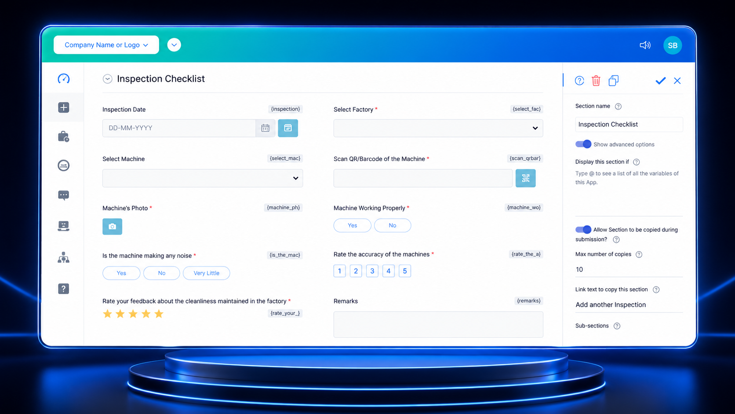This screenshot has width=735, height=414.
Task: Confirm section changes with the checkmark
Action: [660, 81]
